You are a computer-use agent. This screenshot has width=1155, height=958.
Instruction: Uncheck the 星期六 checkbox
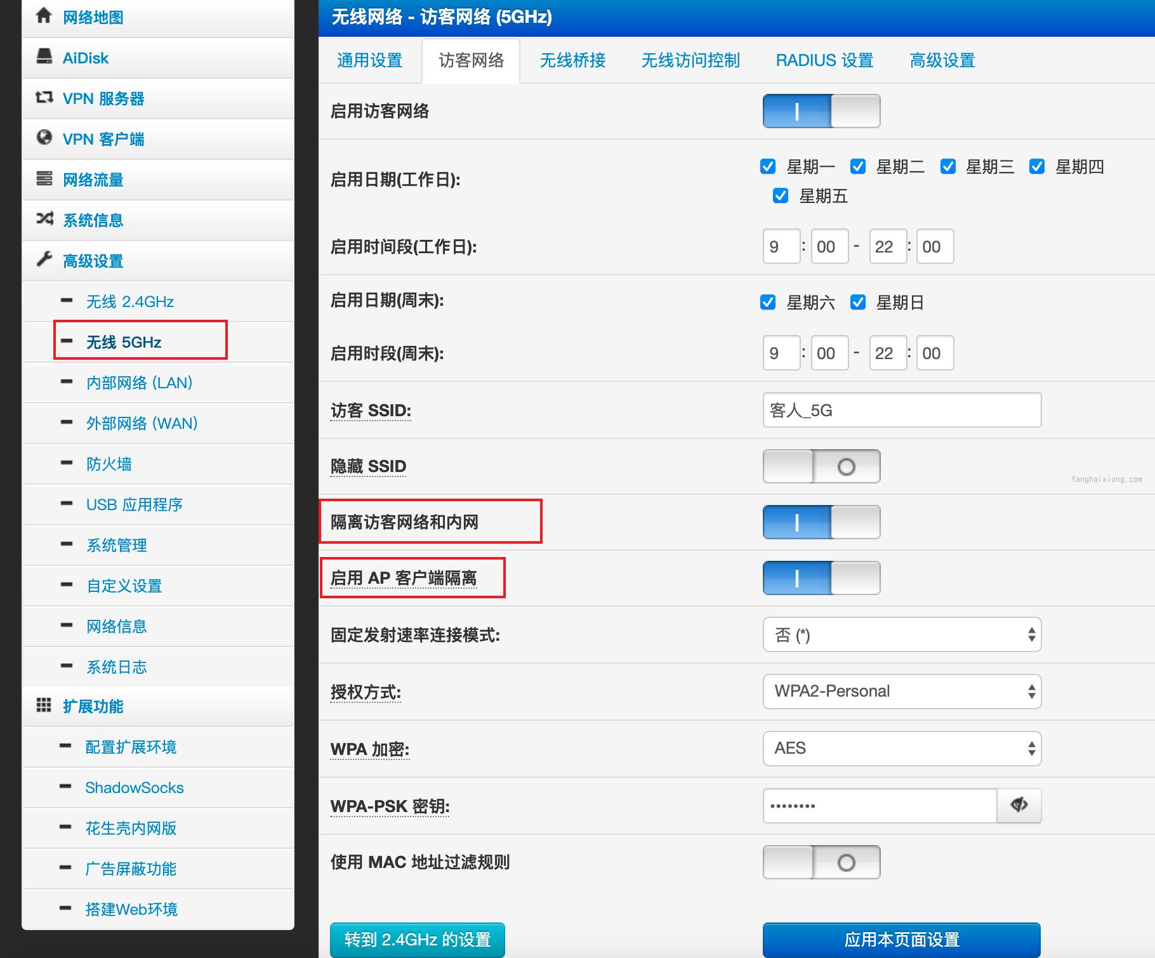(x=768, y=302)
